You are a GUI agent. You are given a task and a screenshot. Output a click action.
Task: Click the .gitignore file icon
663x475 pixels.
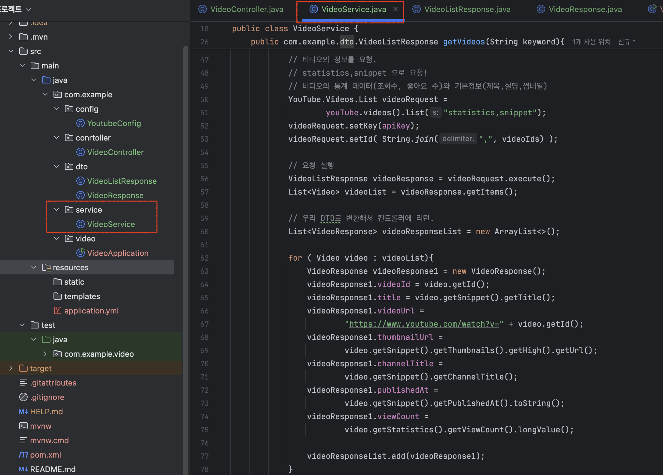23,397
